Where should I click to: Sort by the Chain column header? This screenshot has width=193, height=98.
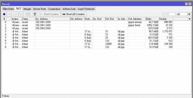(x=28, y=19)
